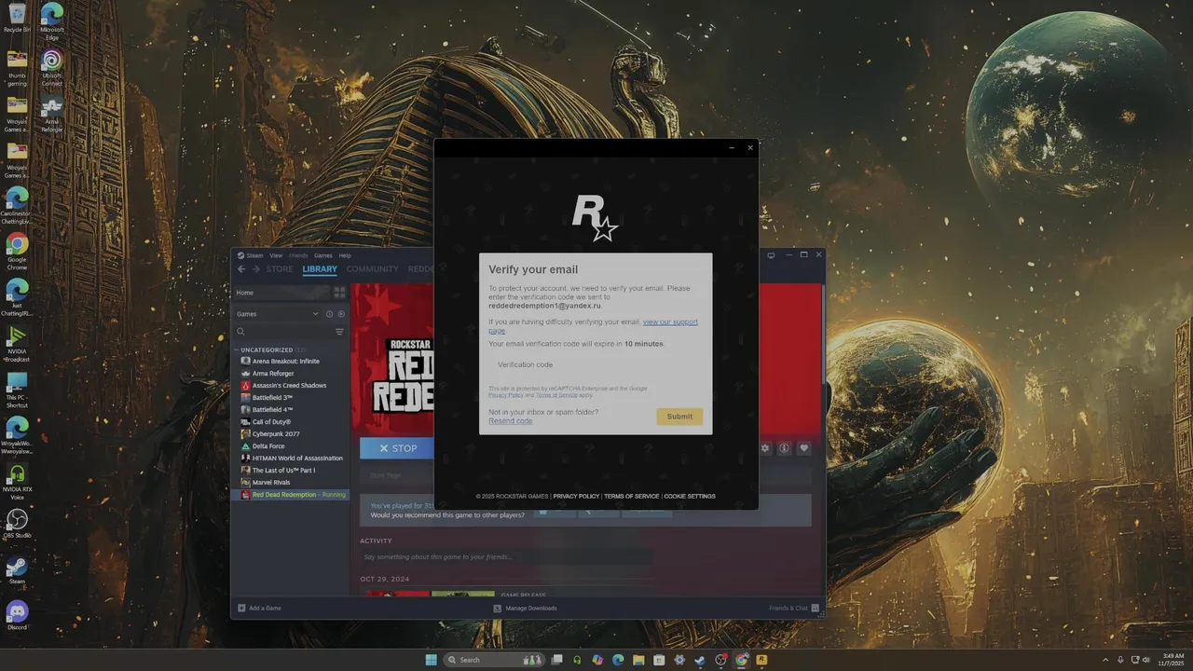Open This PC shortcut desktop icon
The height and width of the screenshot is (671, 1193).
[x=17, y=390]
